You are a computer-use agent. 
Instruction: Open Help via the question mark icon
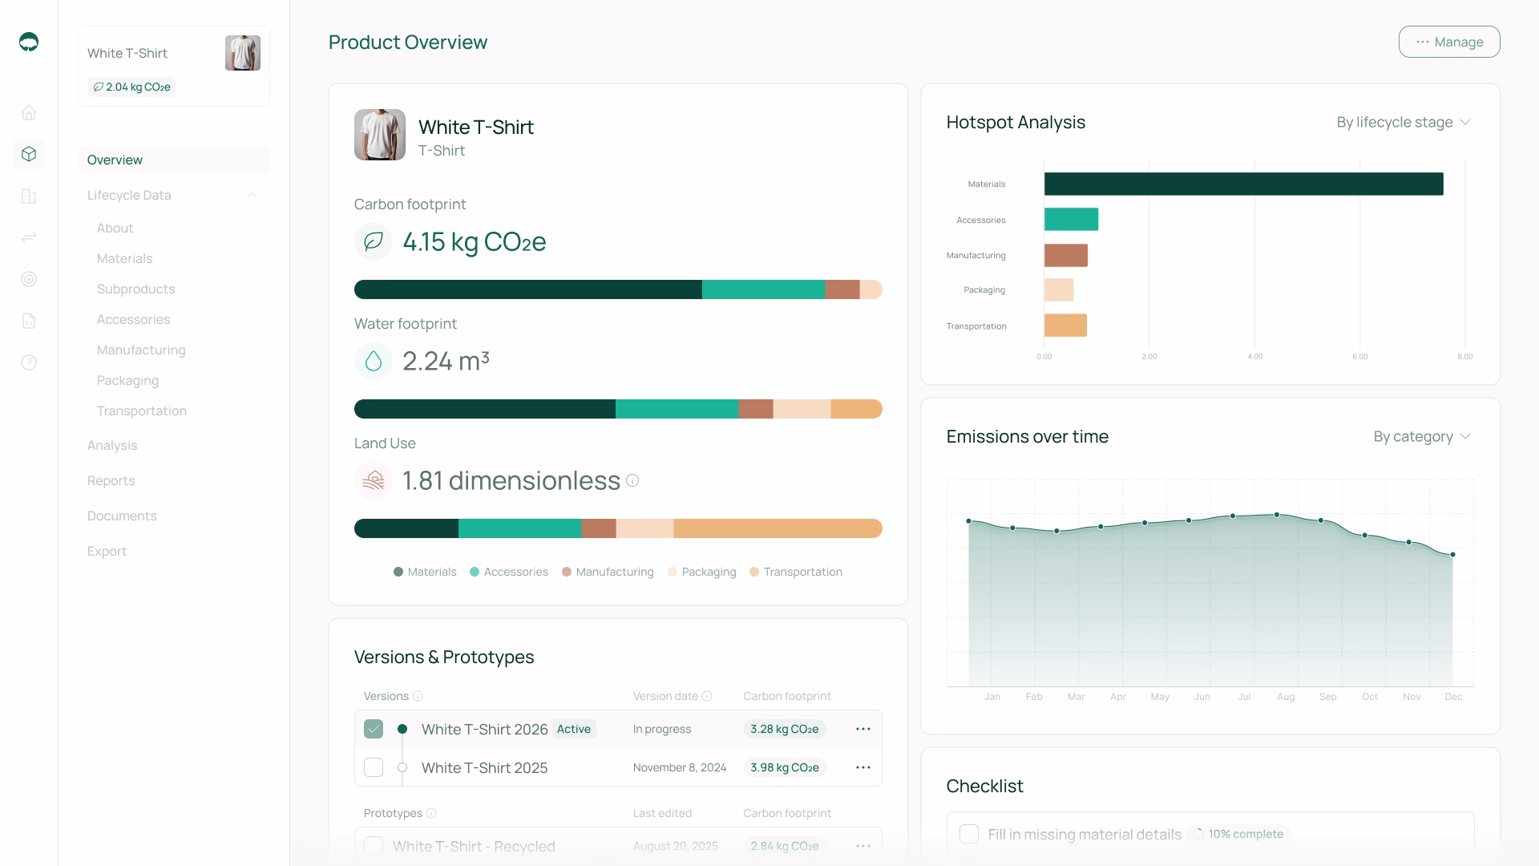29,362
